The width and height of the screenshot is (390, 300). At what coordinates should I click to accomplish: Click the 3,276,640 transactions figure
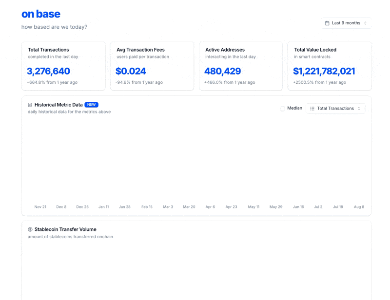pos(49,71)
